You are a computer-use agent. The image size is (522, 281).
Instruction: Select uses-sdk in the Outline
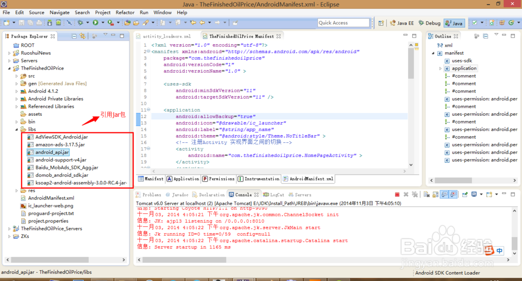458,60
